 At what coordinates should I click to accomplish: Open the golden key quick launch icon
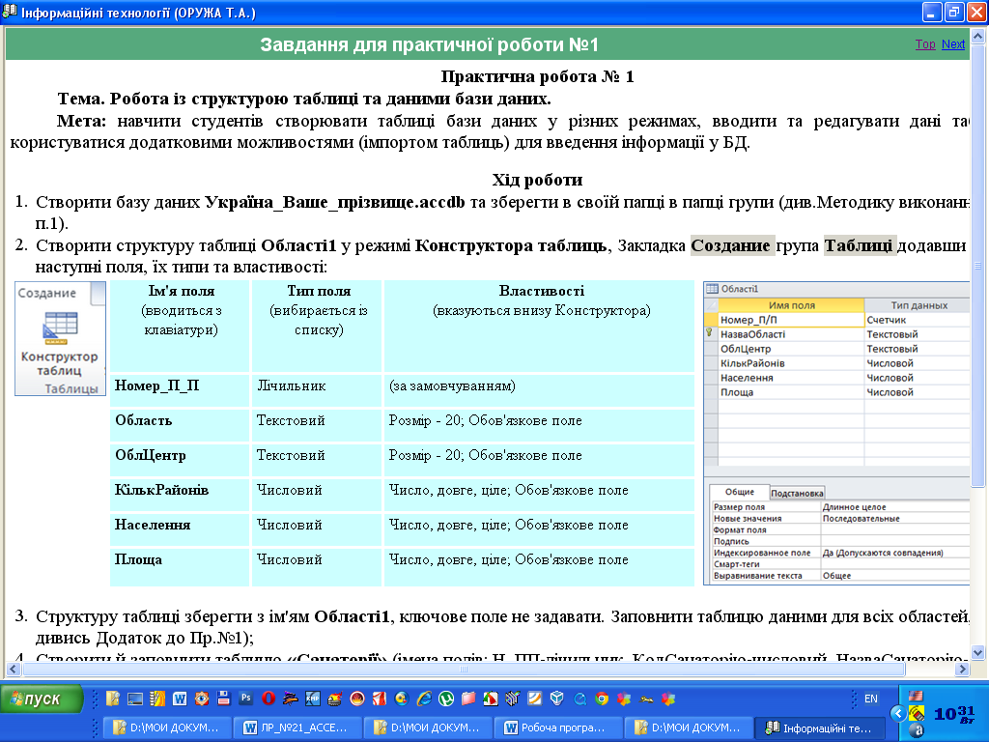click(x=646, y=699)
